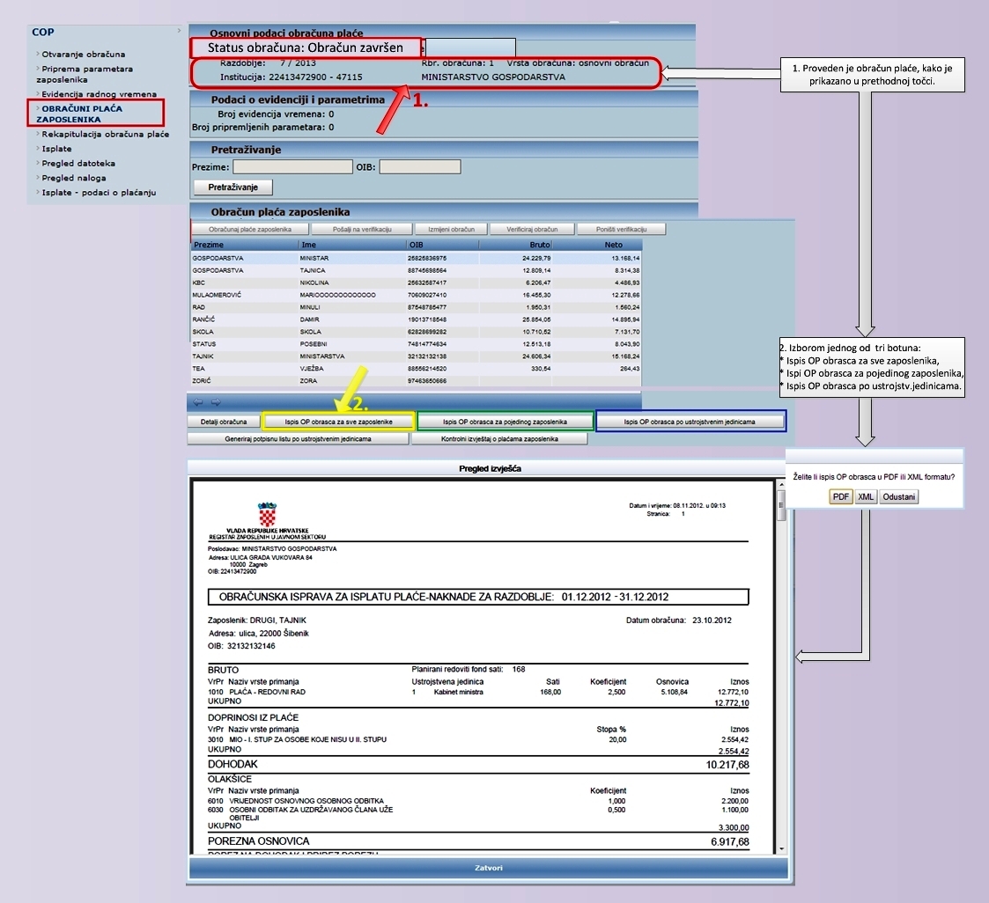Image resolution: width=989 pixels, height=903 pixels.
Task: Click Kontrolni izvještaj o plaćama zaposlenika
Action: pyautogui.click(x=499, y=438)
